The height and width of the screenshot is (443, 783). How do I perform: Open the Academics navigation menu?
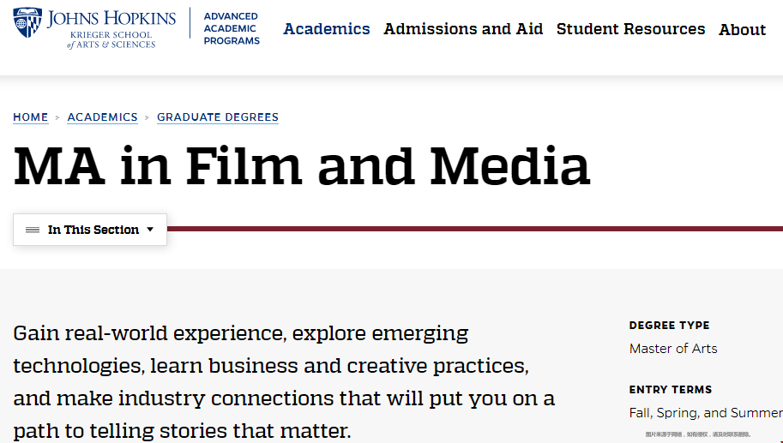click(x=327, y=29)
